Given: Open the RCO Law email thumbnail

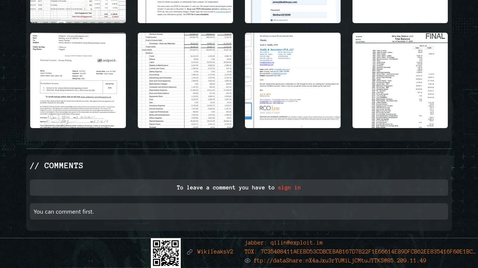Looking at the screenshot, I should pos(293,80).
